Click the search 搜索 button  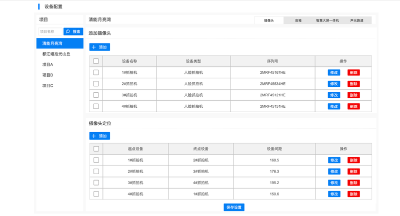point(73,31)
